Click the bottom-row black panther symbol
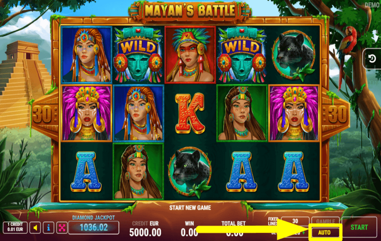The width and height of the screenshot is (381, 241). pyautogui.click(x=190, y=171)
